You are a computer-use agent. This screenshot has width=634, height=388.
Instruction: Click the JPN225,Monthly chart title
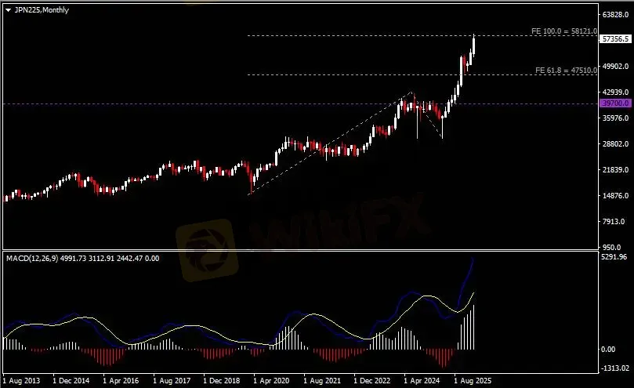42,9
